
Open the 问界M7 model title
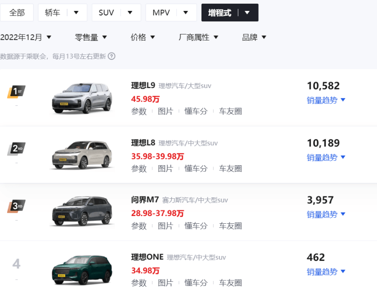(x=145, y=200)
